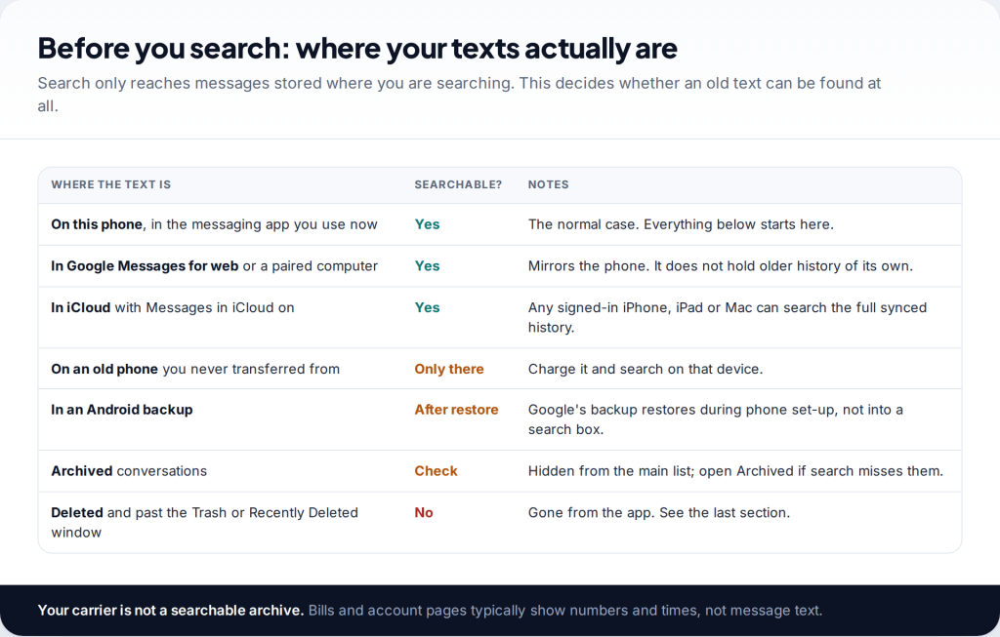This screenshot has height=637, width=1000.
Task: Click the 'NOTES' column header
Action: (548, 184)
